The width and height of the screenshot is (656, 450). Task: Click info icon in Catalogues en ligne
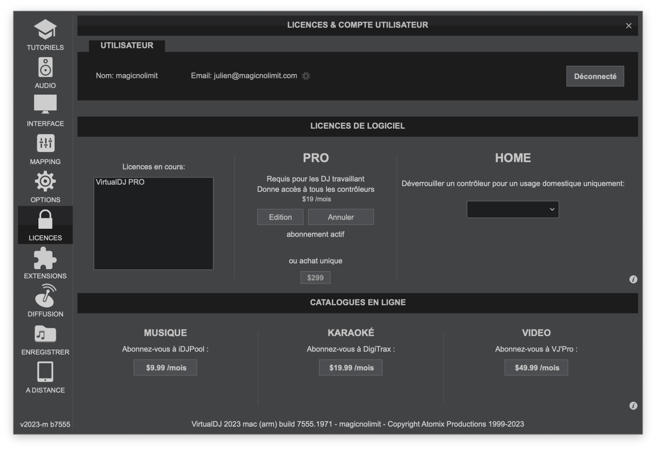pos(633,406)
